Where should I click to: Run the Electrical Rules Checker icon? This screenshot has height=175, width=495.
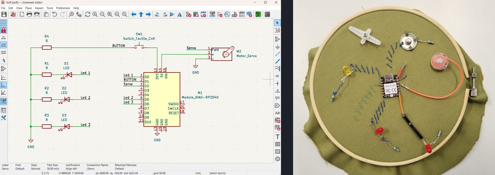point(220,14)
